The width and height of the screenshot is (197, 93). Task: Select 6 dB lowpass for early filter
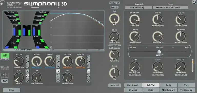pyautogui.click(x=58, y=71)
